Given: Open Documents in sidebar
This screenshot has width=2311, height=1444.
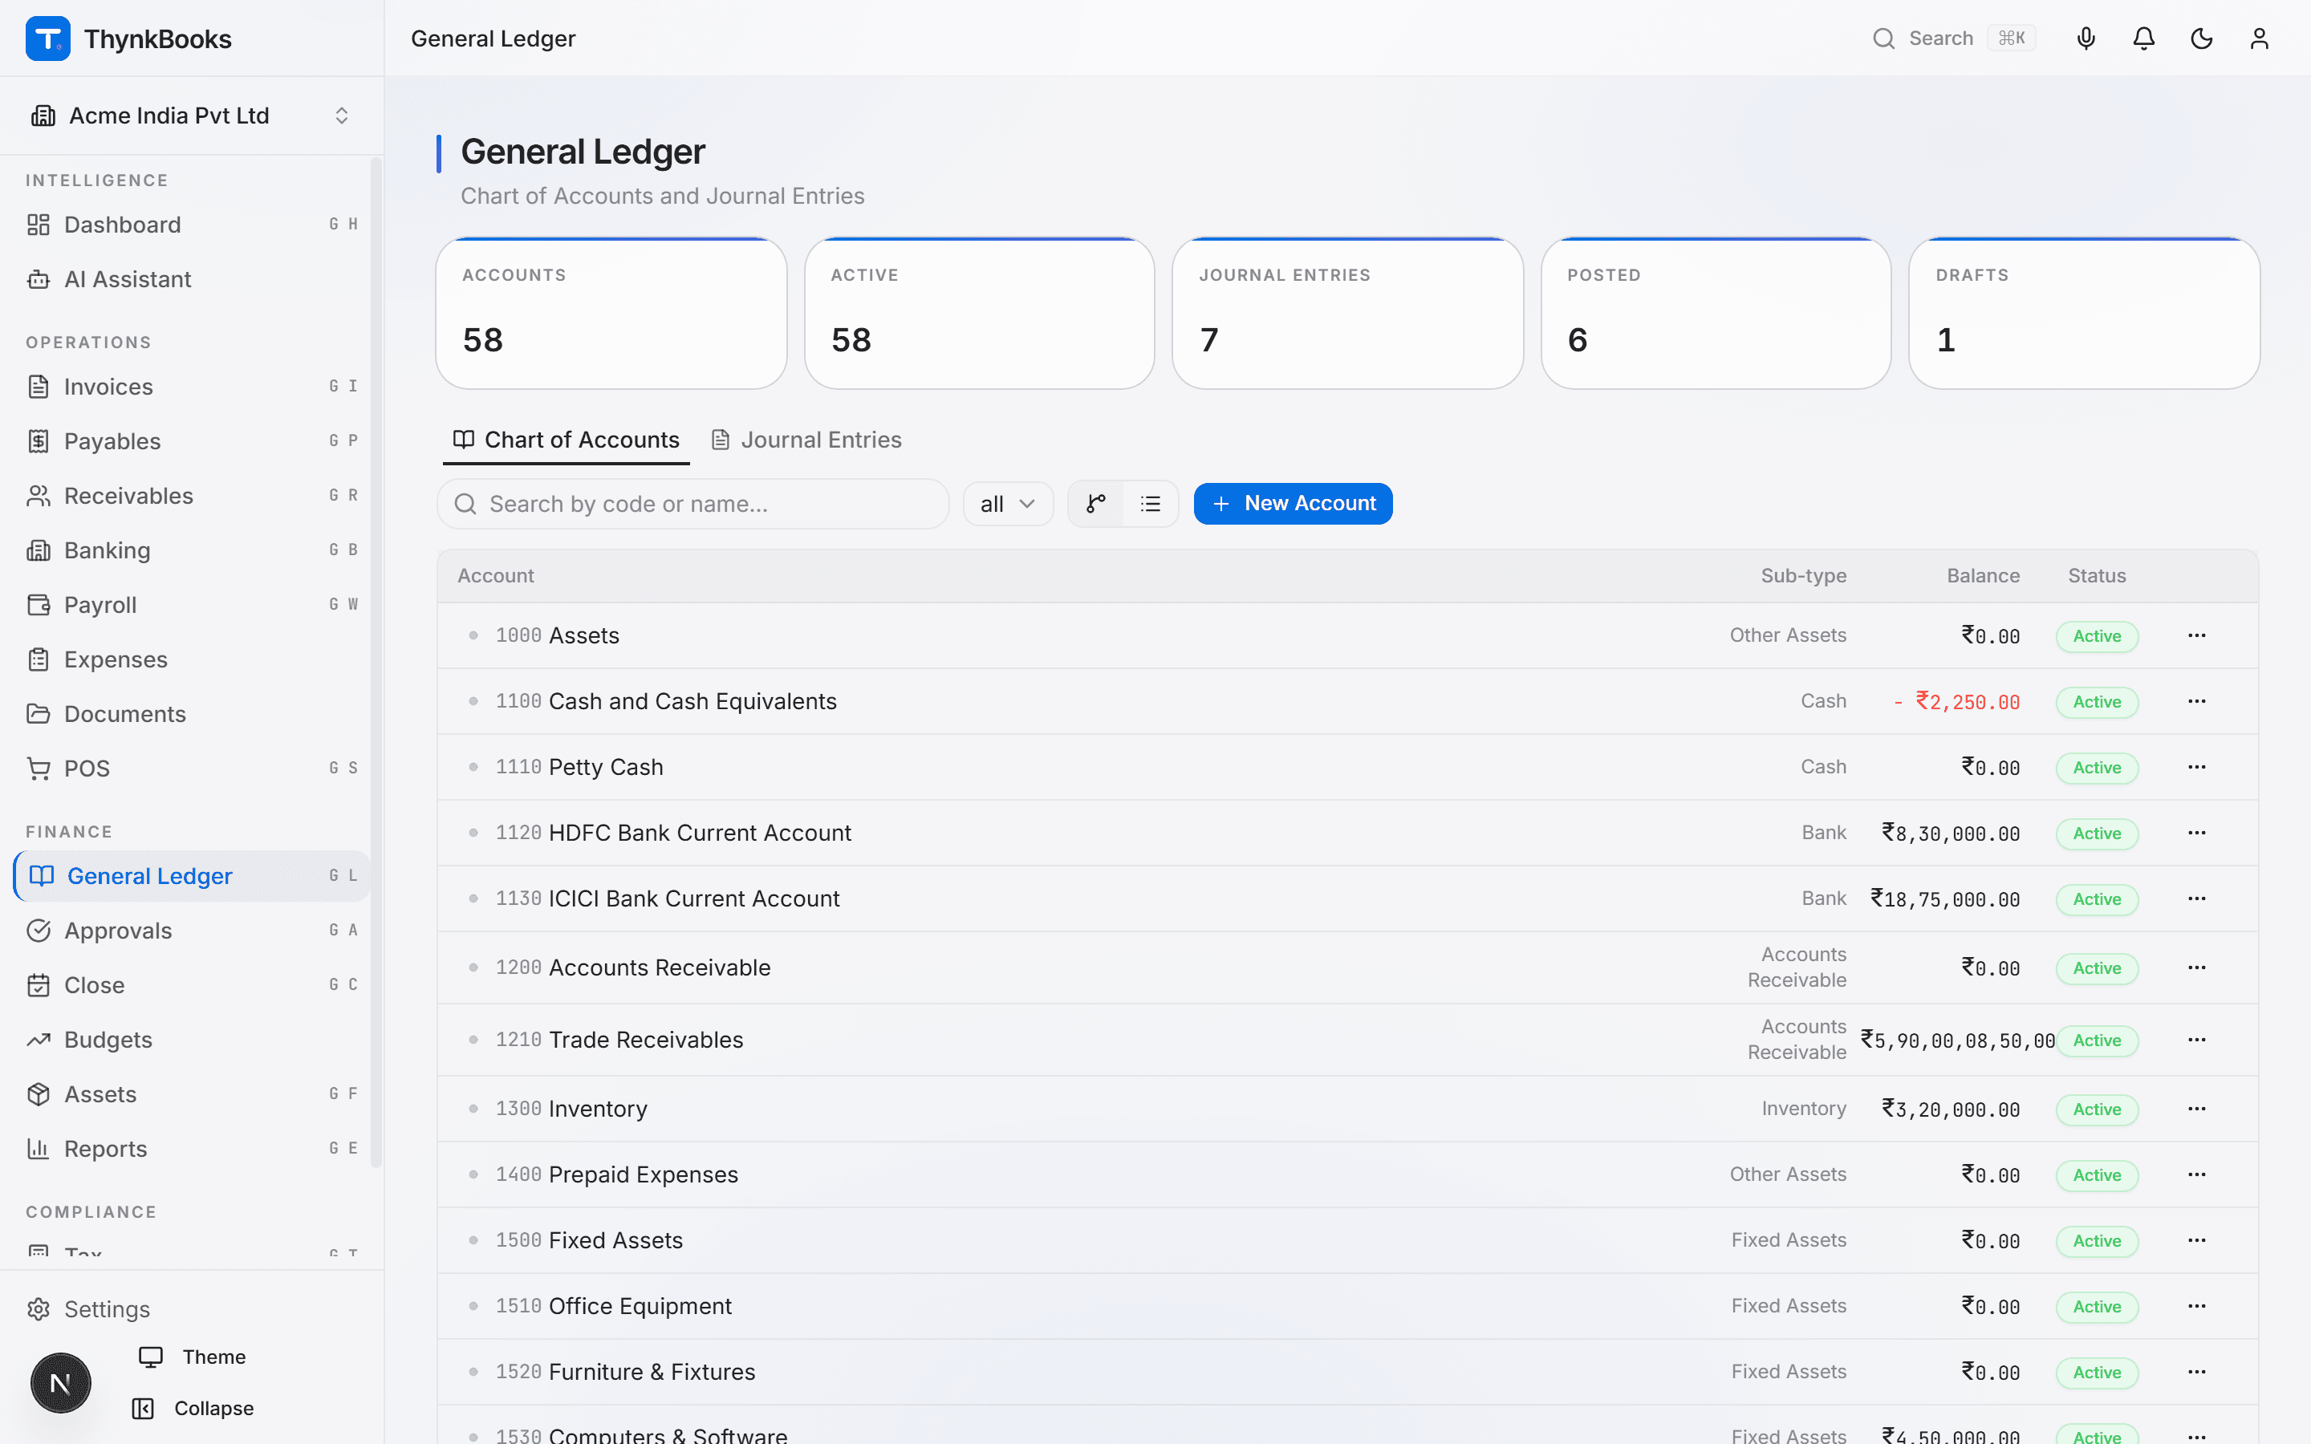Looking at the screenshot, I should pos(191,713).
